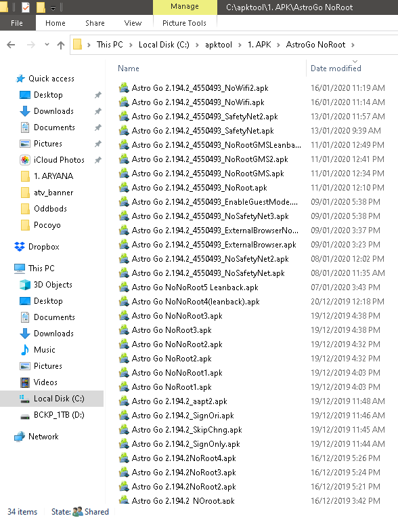
Task: Click icon of Astro Go NoNoRoot5 Leanback.apk
Action: pos(124,287)
